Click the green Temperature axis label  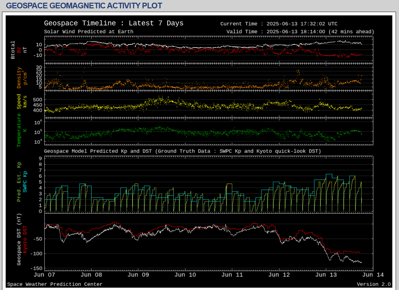pyautogui.click(x=19, y=130)
